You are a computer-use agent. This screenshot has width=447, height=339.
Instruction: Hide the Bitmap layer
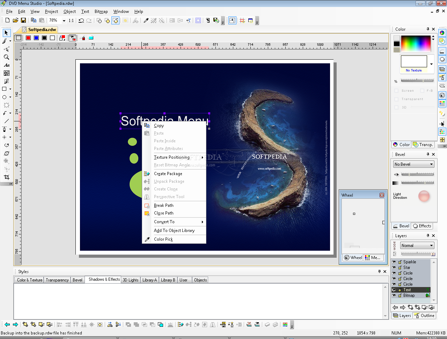click(394, 295)
